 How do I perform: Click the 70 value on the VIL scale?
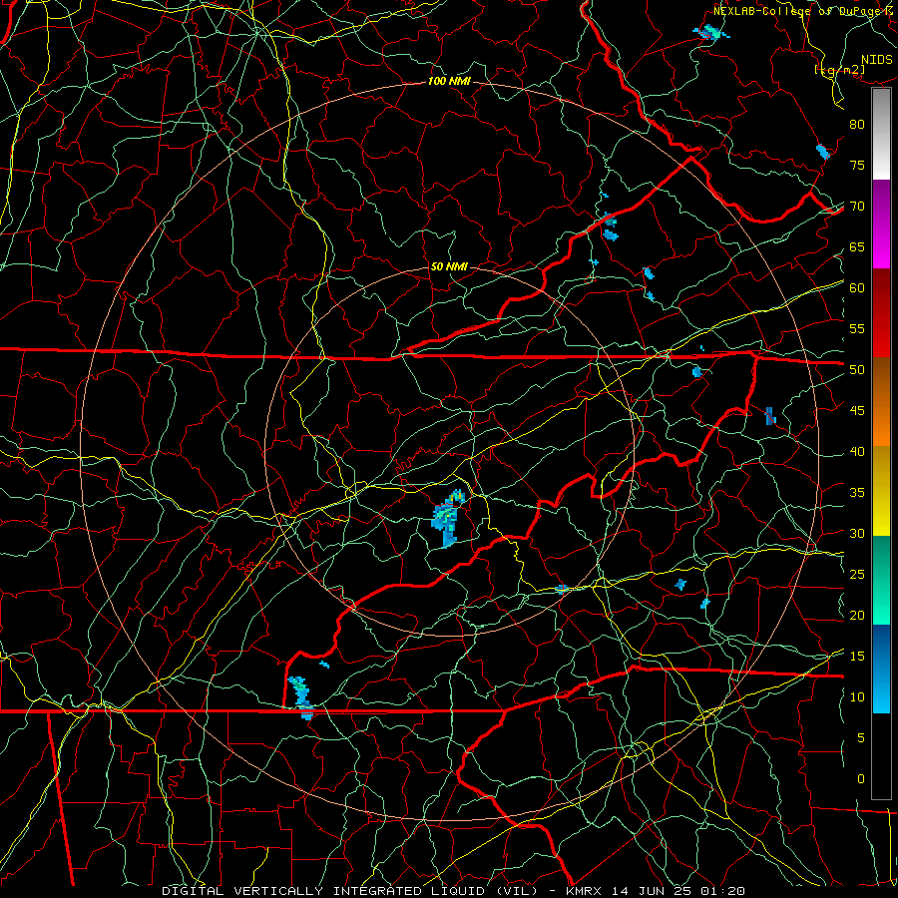[857, 207]
